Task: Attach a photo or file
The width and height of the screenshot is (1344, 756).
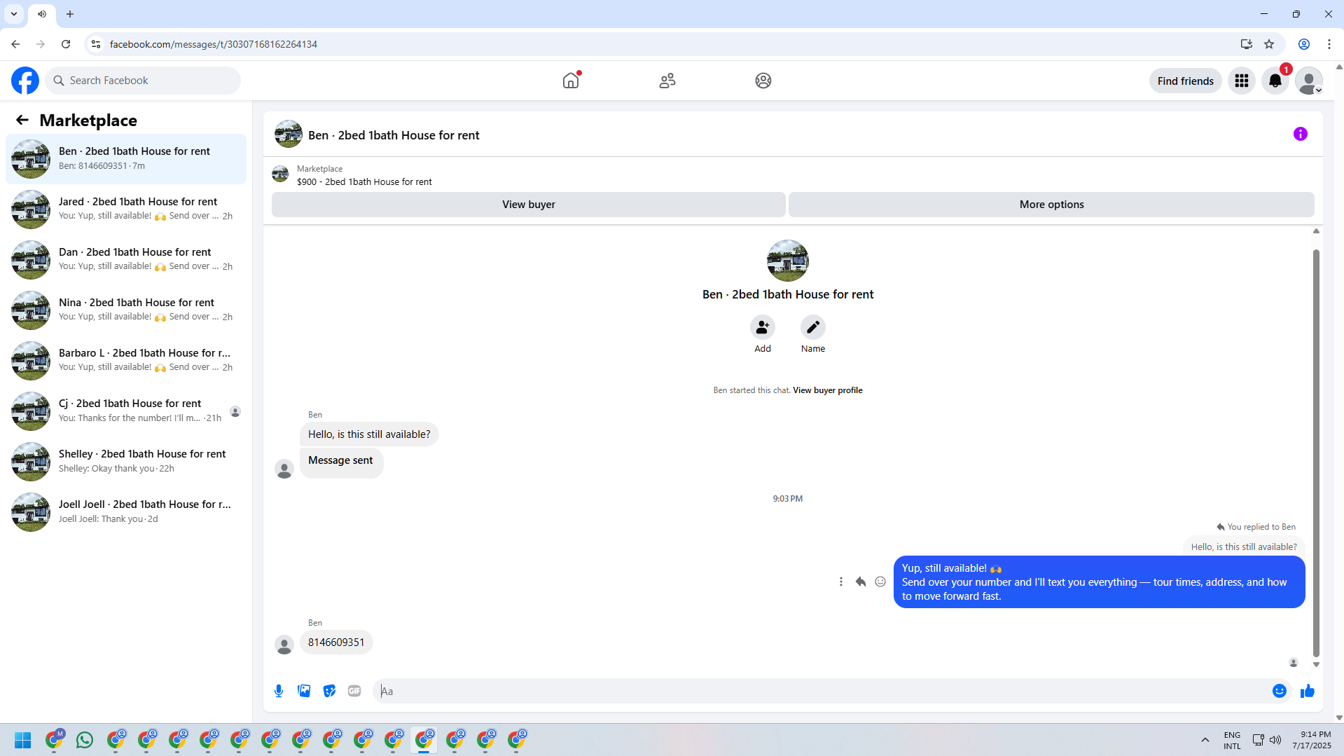Action: point(304,691)
